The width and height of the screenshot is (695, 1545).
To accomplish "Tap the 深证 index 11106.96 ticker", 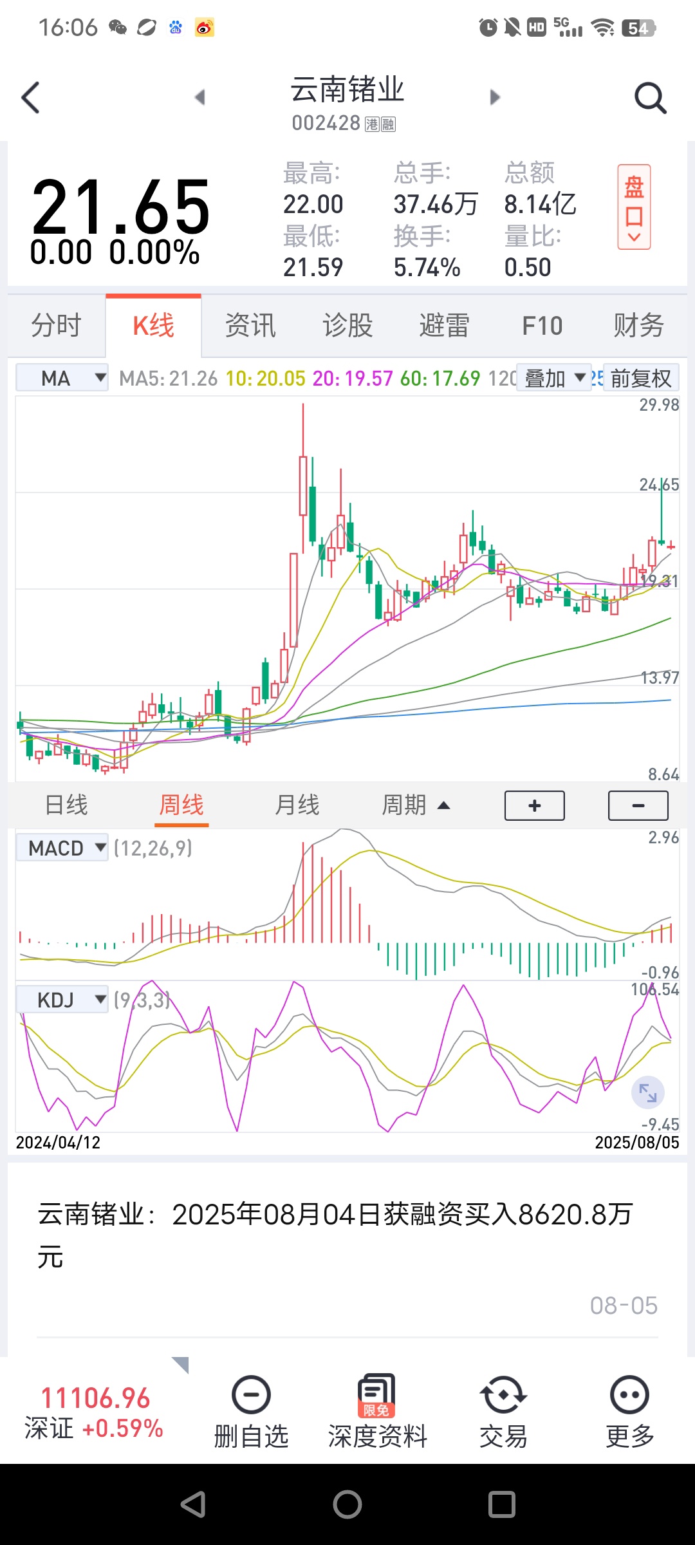I will (x=95, y=1412).
